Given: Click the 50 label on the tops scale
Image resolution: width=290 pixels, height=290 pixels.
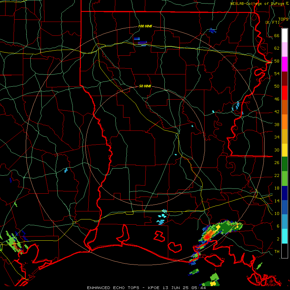Looking at the screenshot, I should click(x=277, y=86).
